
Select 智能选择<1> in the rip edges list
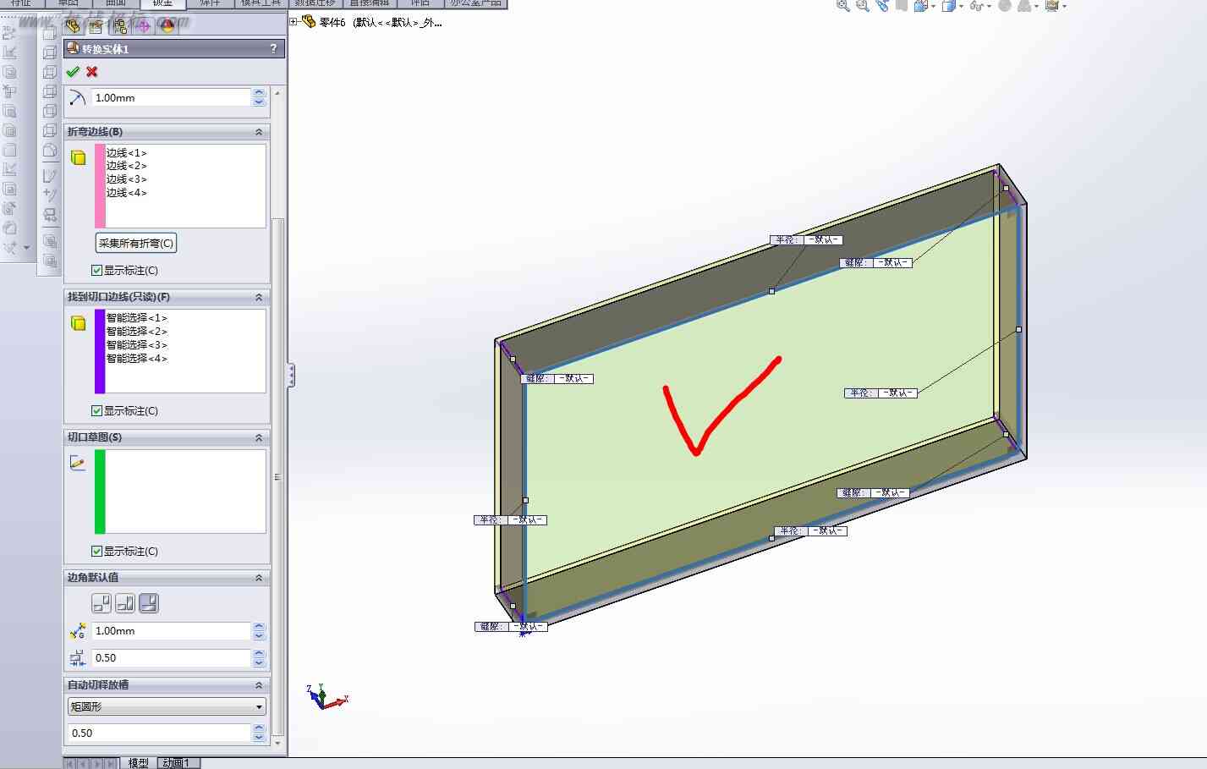pos(137,318)
